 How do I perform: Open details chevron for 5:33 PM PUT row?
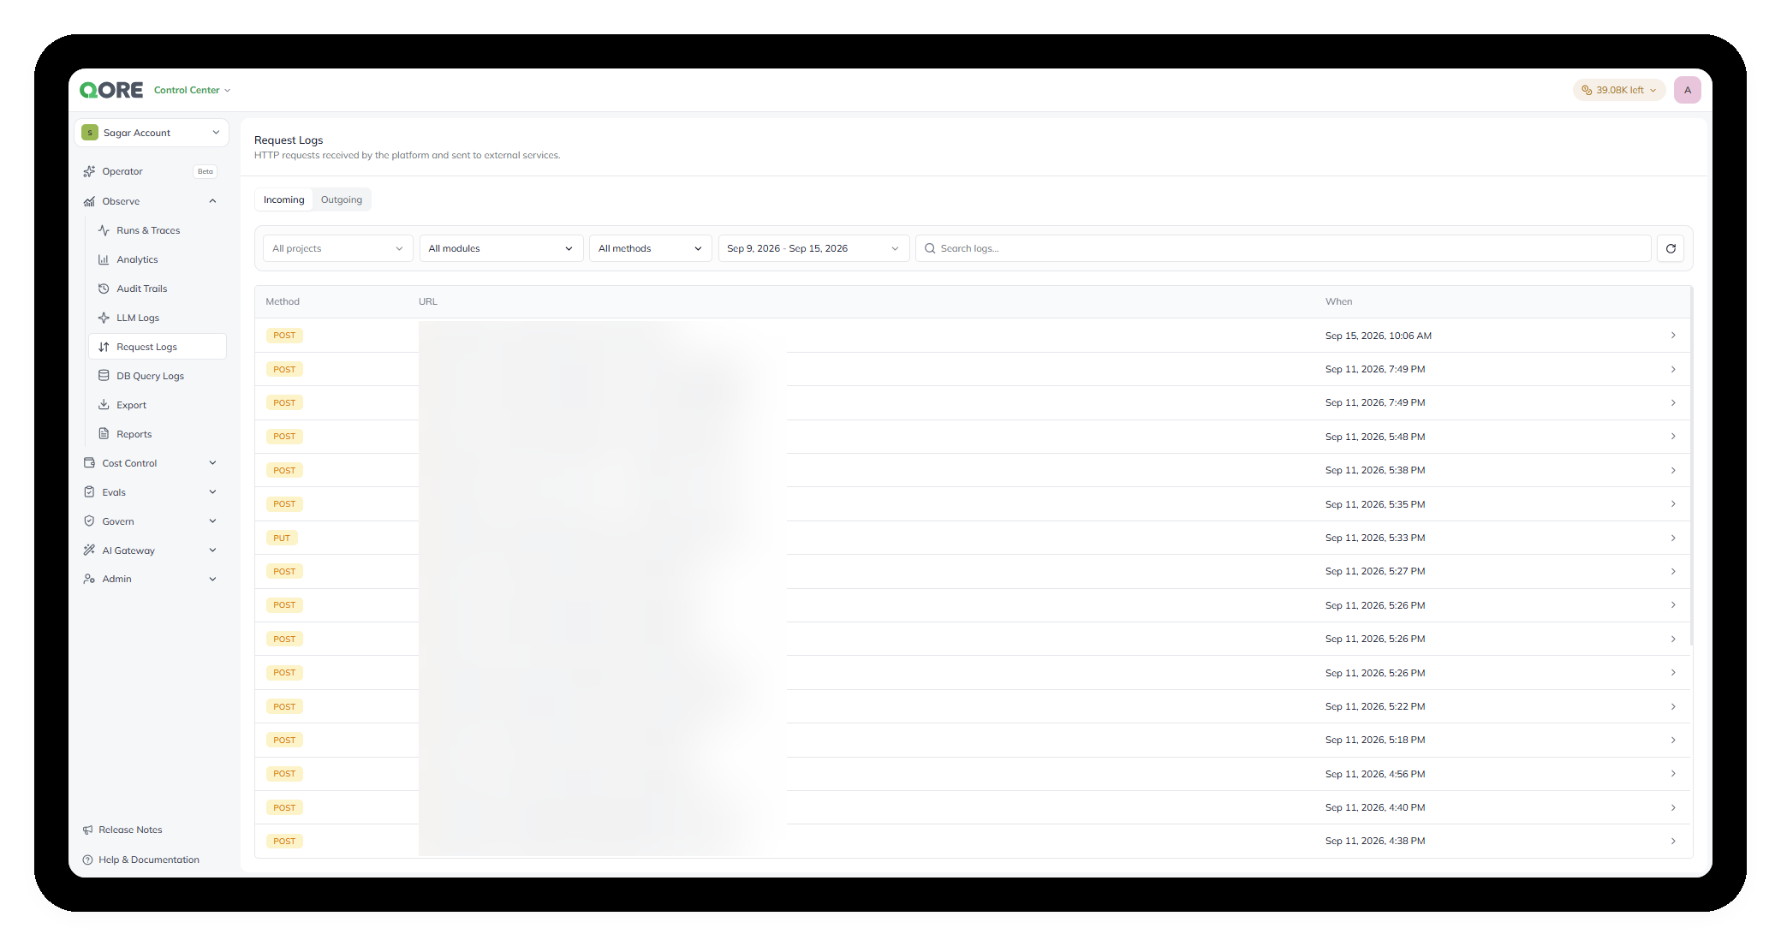coord(1673,538)
